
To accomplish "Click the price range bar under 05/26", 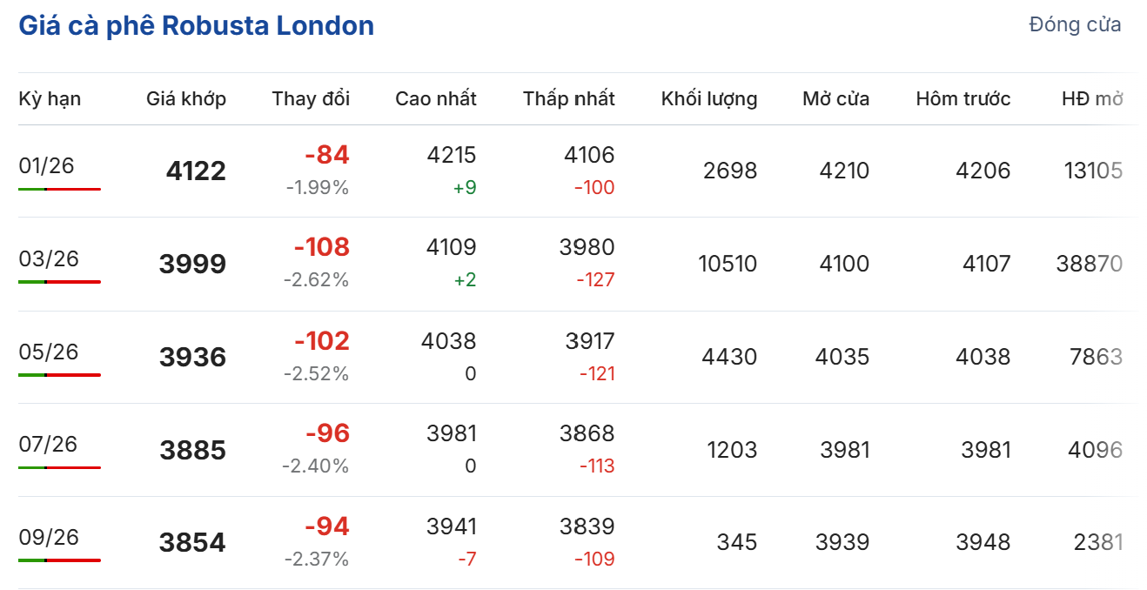I will 59,375.
